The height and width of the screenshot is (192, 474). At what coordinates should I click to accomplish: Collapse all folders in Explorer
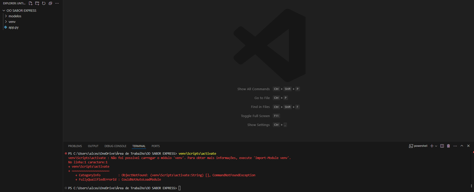coord(50,3)
